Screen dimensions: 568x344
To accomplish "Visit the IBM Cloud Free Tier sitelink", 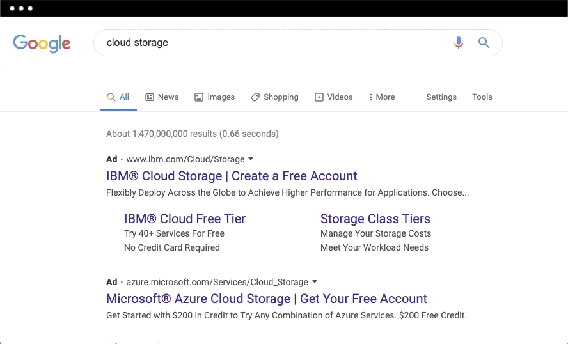I will [185, 219].
